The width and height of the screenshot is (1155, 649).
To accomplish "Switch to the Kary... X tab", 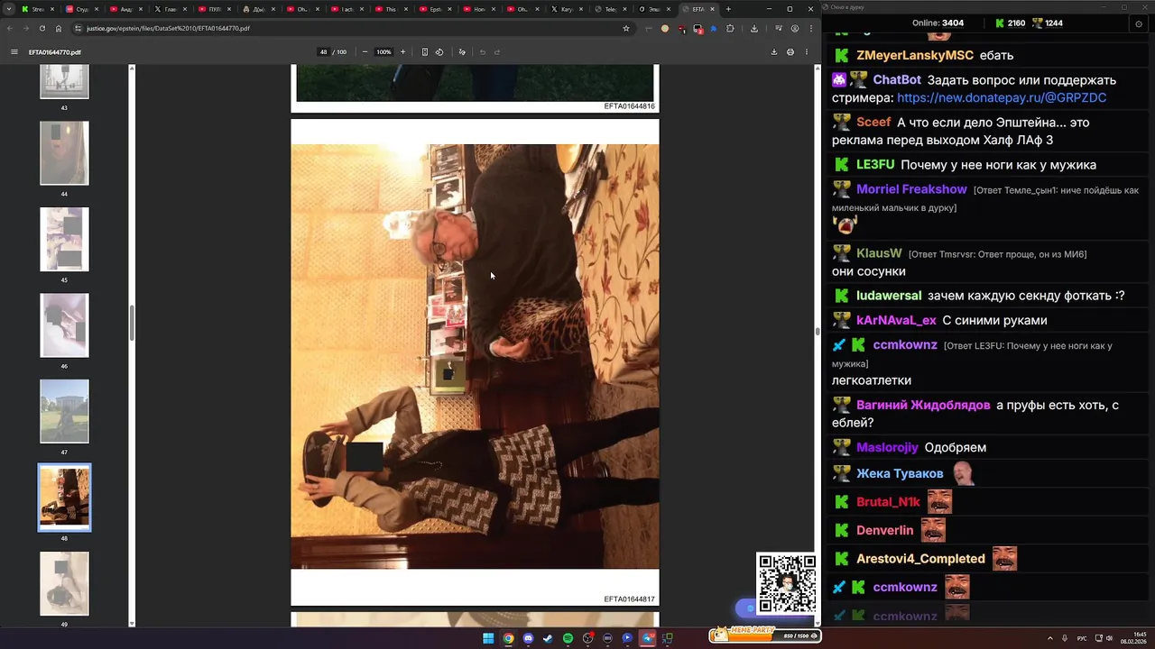I will click(x=568, y=9).
